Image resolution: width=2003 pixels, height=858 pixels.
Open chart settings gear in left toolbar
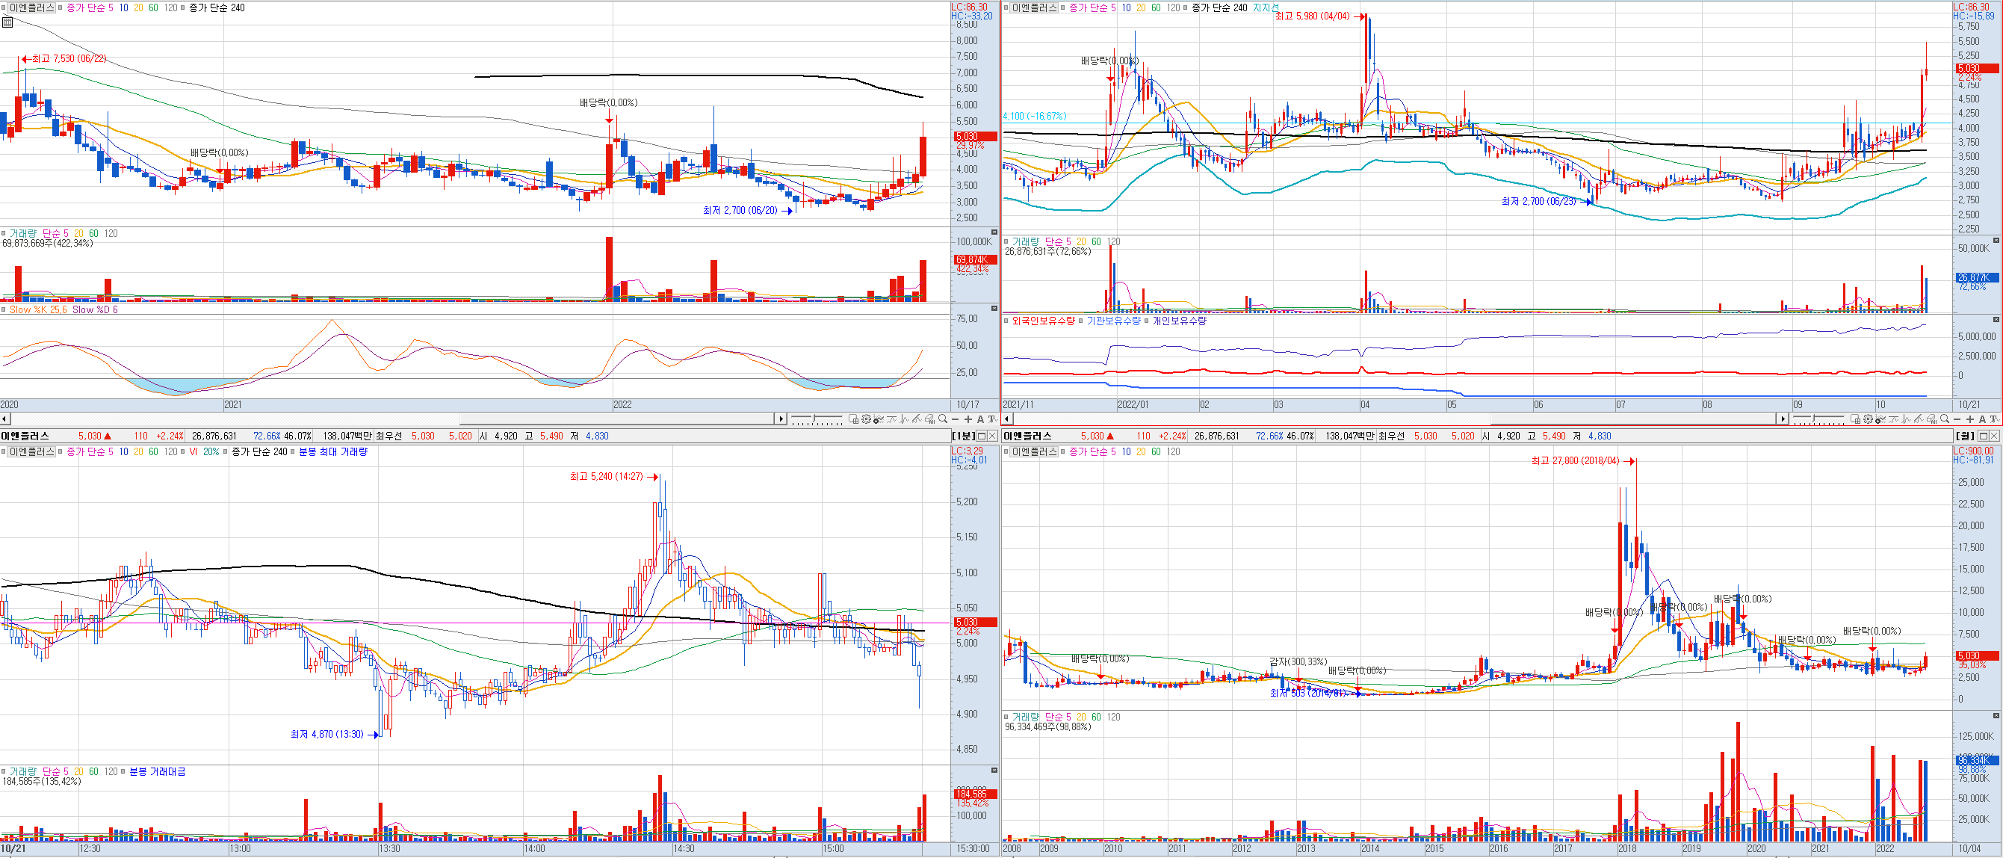click(x=867, y=419)
